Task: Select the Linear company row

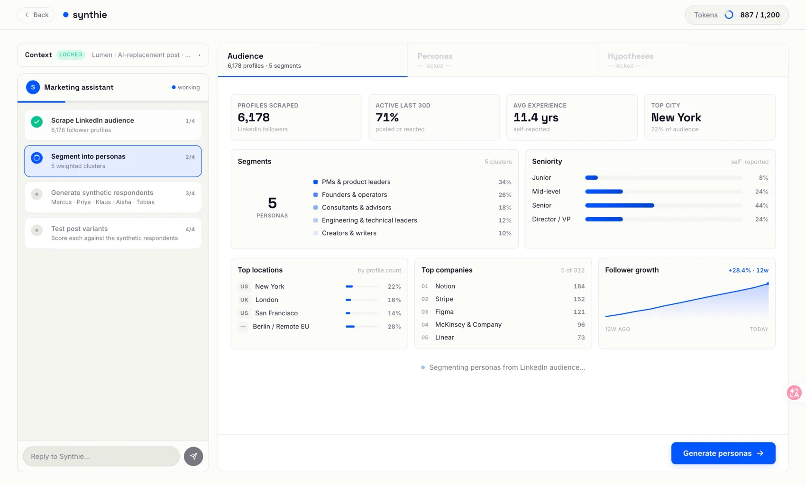Action: pyautogui.click(x=503, y=338)
